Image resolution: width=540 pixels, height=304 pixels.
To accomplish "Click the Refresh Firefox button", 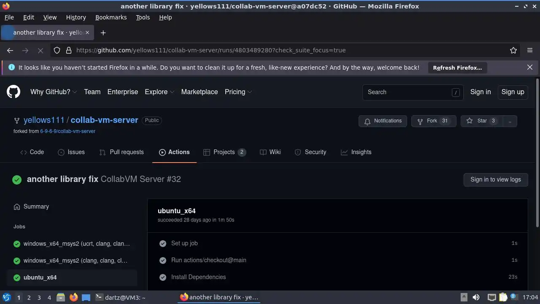I will tap(457, 68).
